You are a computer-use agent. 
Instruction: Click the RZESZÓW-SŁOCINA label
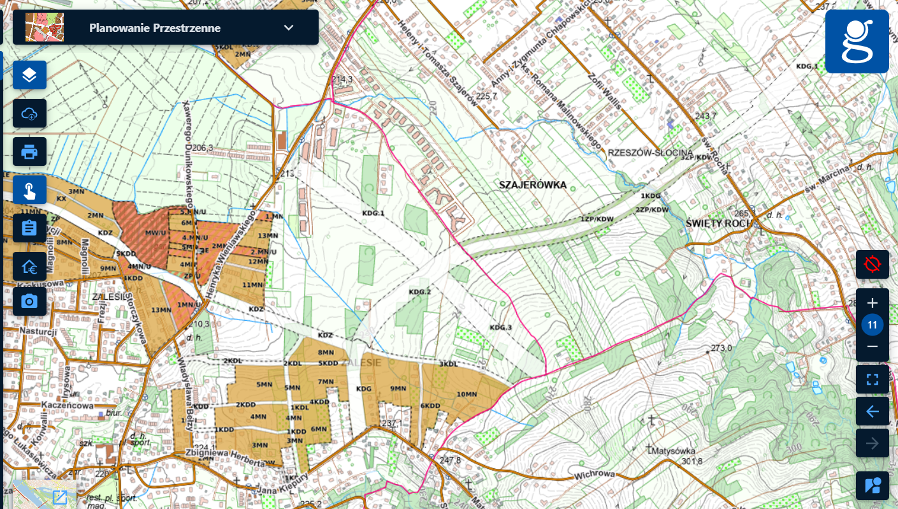coord(650,153)
